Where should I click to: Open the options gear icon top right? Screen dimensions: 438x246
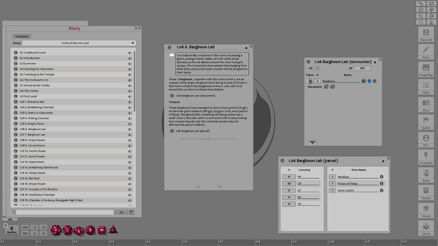pyautogui.click(x=431, y=16)
